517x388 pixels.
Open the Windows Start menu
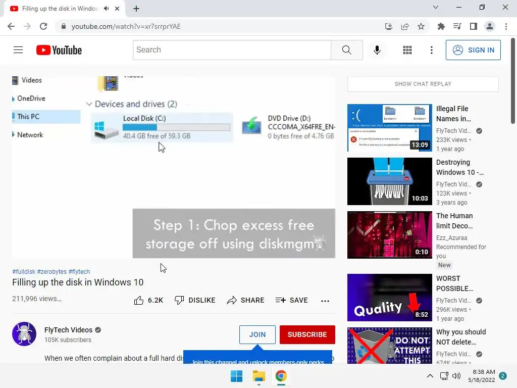236,376
